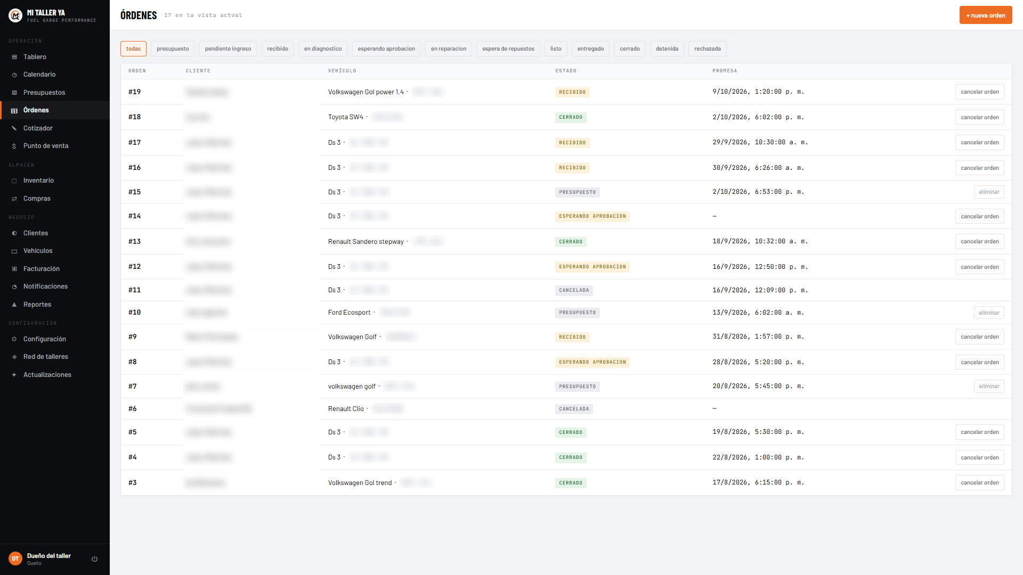Screen dimensions: 1023x575
Task: Click the logout power icon
Action: pyautogui.click(x=95, y=559)
